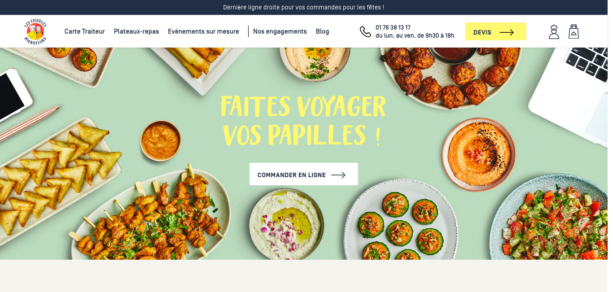613x292 pixels.
Task: Go to Evénements sur mesure
Action: pyautogui.click(x=204, y=31)
